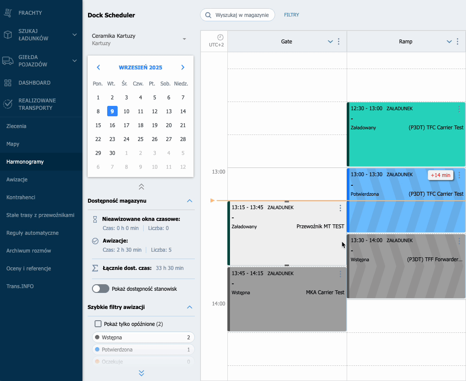466x381 pixels.
Task: Open options menu of 13:30 - 14:00 booking
Action: click(x=459, y=241)
